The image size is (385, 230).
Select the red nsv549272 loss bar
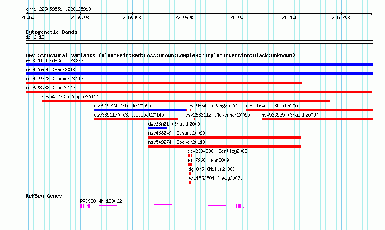(x=164, y=83)
